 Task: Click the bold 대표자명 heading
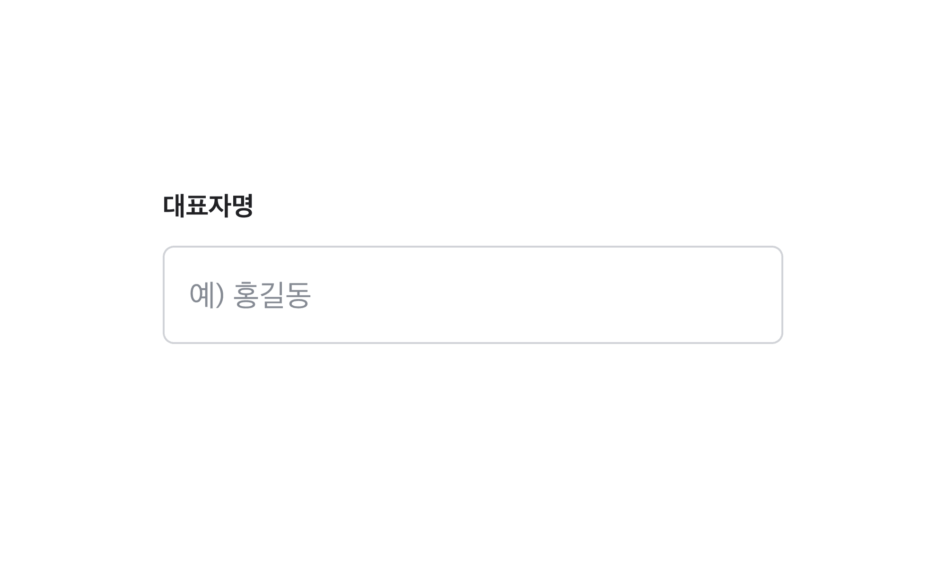tap(208, 206)
